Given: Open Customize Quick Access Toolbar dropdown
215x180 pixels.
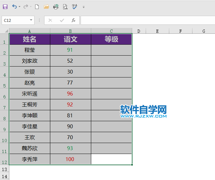Looking at the screenshot, I should tap(84, 7).
